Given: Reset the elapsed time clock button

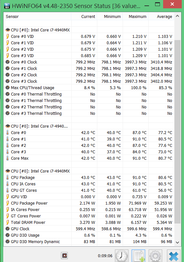Looking at the screenshot, I should click(x=122, y=256).
